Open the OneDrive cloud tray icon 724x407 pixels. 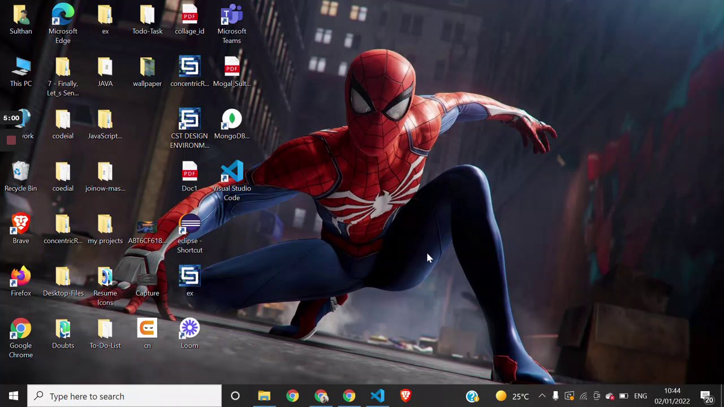click(610, 396)
